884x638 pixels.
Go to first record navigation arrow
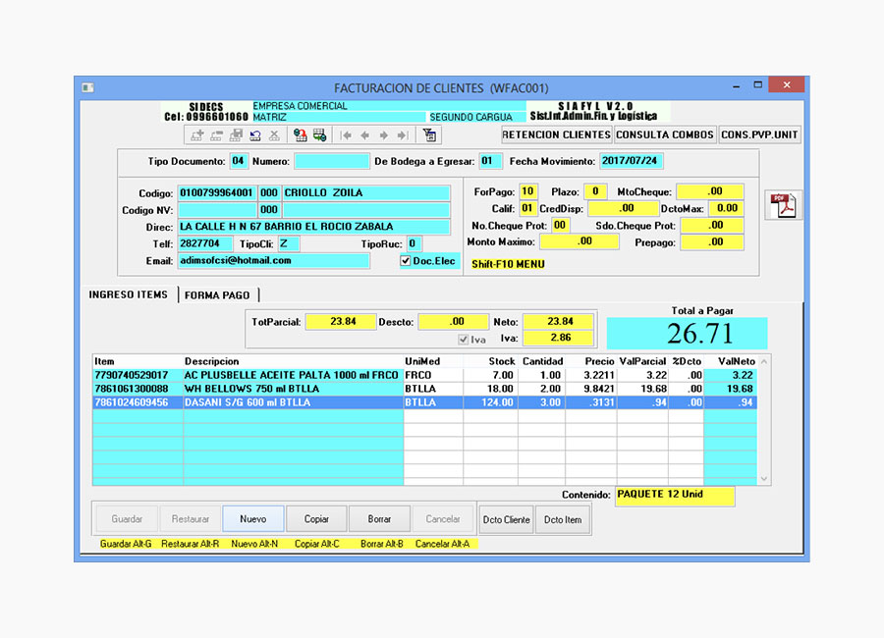pyautogui.click(x=346, y=135)
